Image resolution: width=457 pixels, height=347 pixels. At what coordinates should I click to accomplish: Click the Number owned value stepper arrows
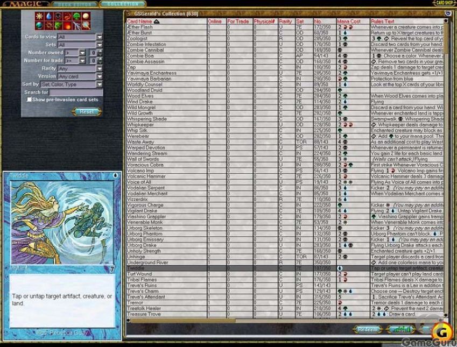tap(100, 53)
